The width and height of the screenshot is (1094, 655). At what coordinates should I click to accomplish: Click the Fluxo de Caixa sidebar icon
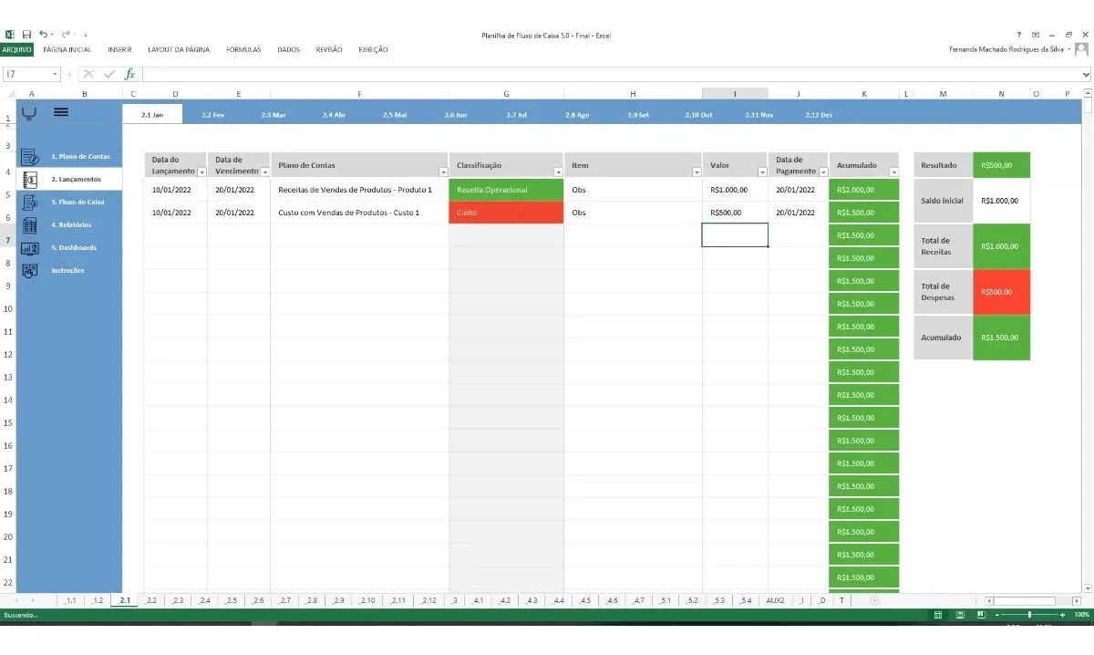(x=29, y=203)
